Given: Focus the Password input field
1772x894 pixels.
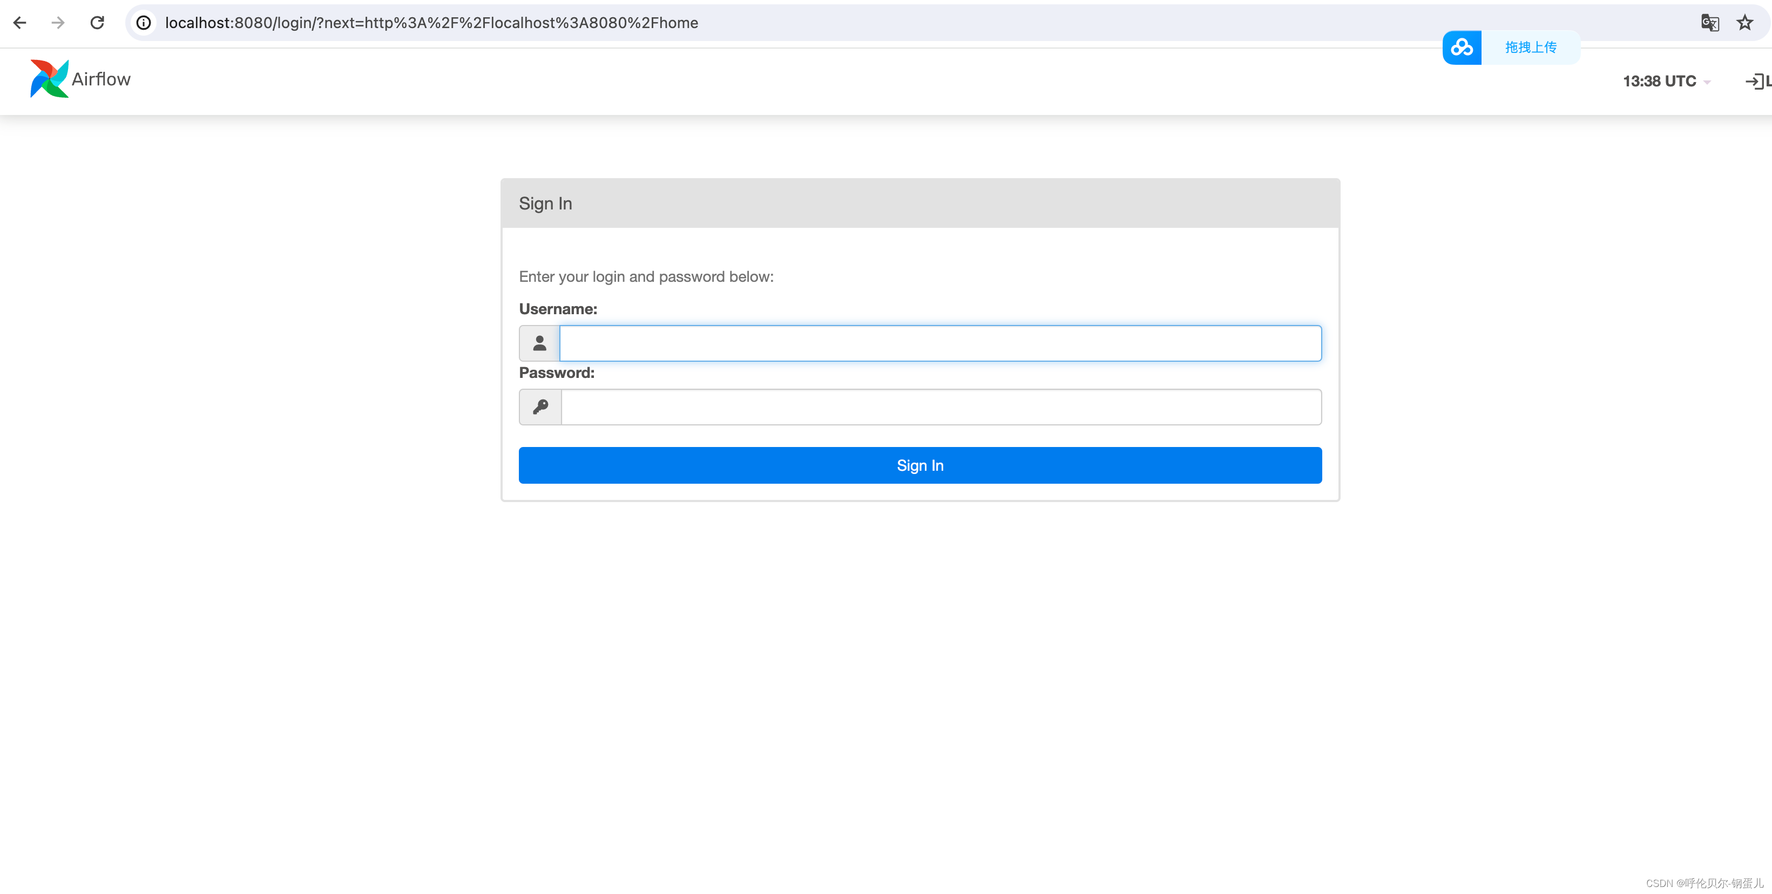Looking at the screenshot, I should coord(941,407).
